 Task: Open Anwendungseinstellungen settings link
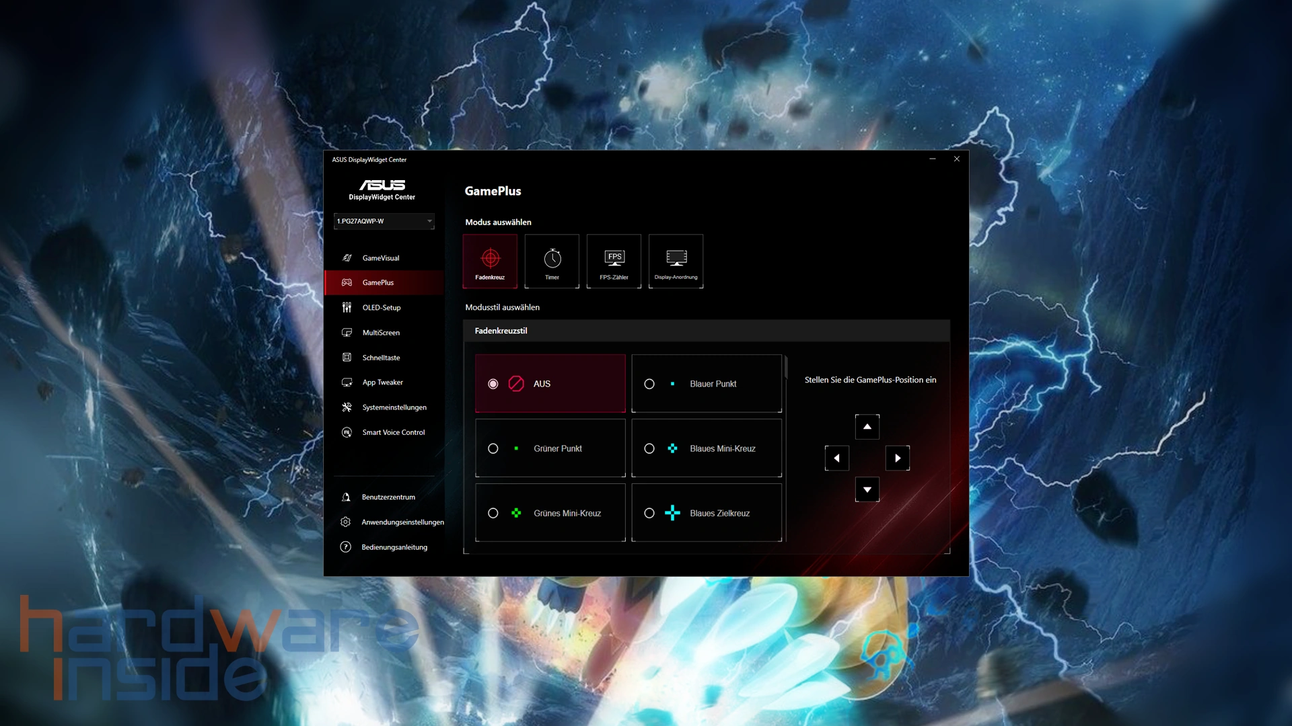[402, 522]
